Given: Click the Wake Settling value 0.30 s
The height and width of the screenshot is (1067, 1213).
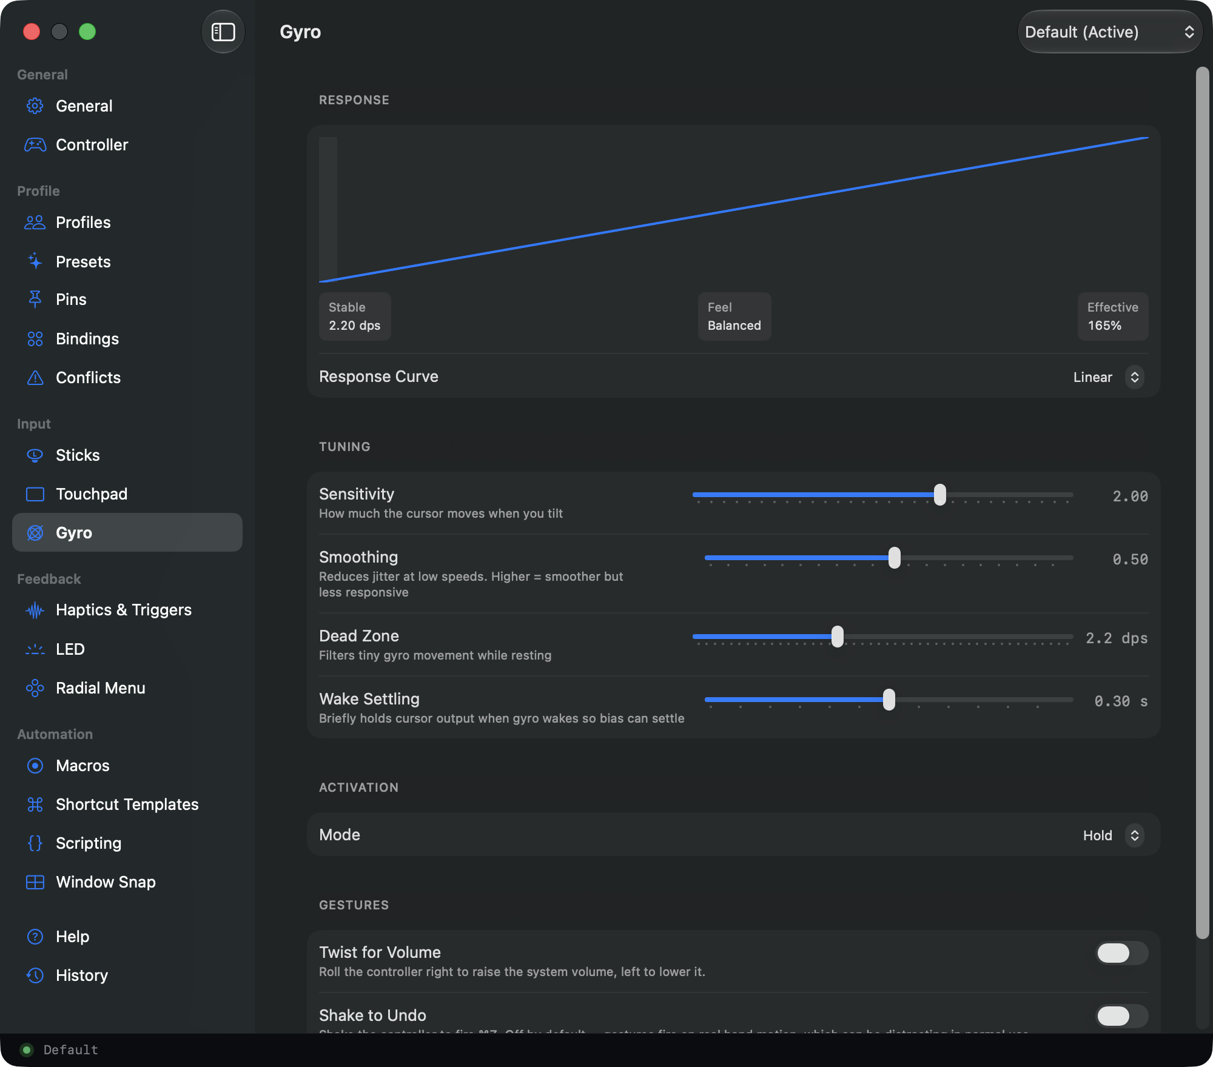Looking at the screenshot, I should point(1121,701).
